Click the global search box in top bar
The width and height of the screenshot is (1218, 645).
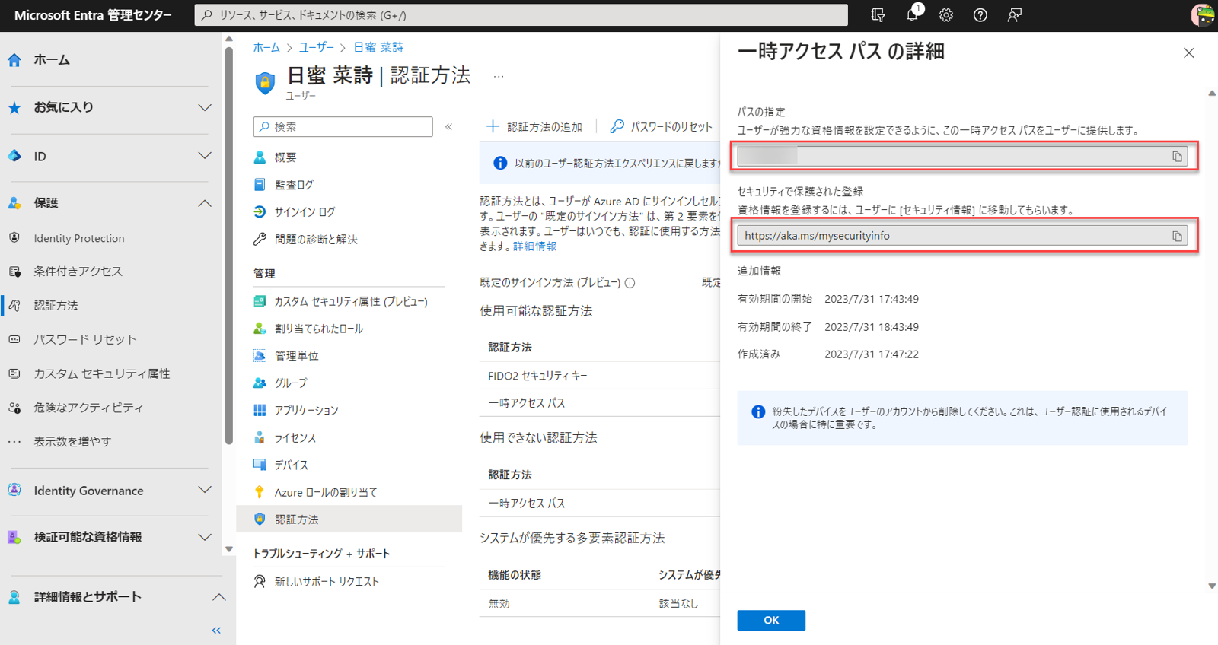click(x=521, y=15)
